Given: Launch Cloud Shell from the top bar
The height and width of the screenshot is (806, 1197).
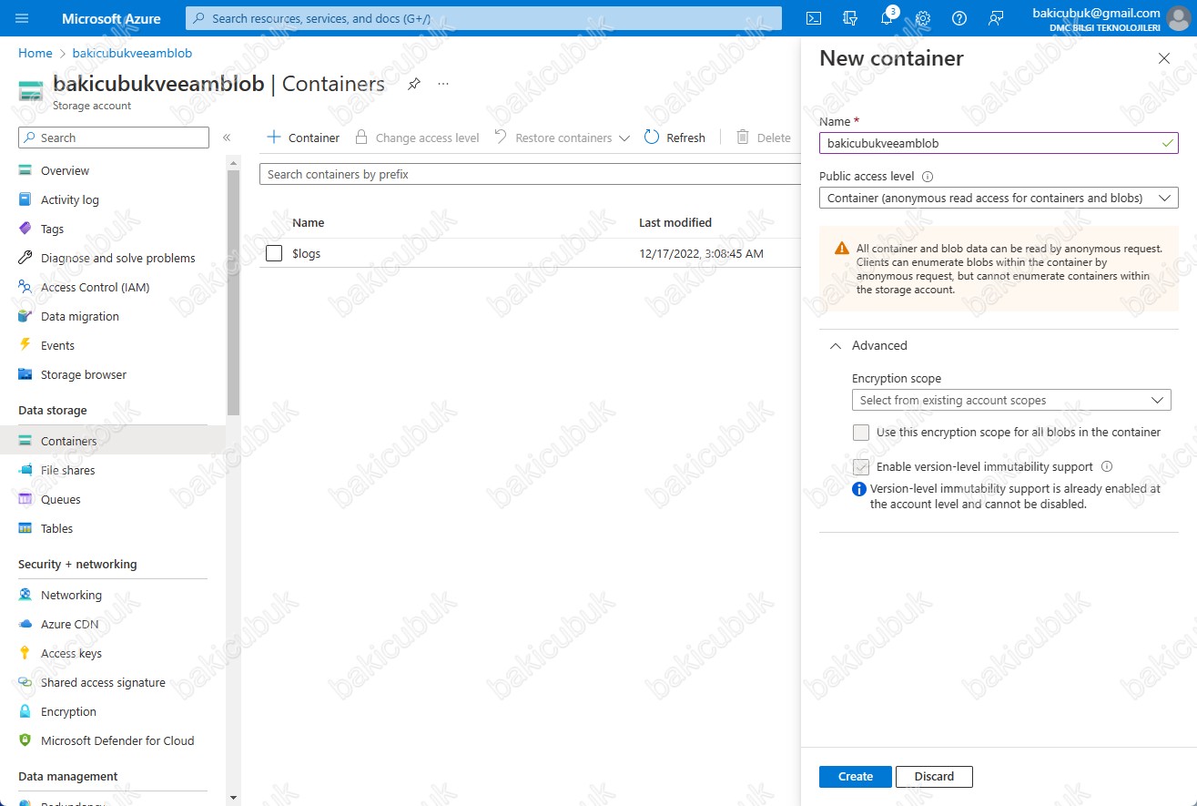Looking at the screenshot, I should click(815, 18).
